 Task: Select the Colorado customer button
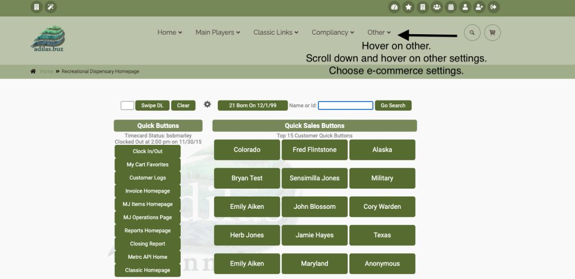(247, 149)
